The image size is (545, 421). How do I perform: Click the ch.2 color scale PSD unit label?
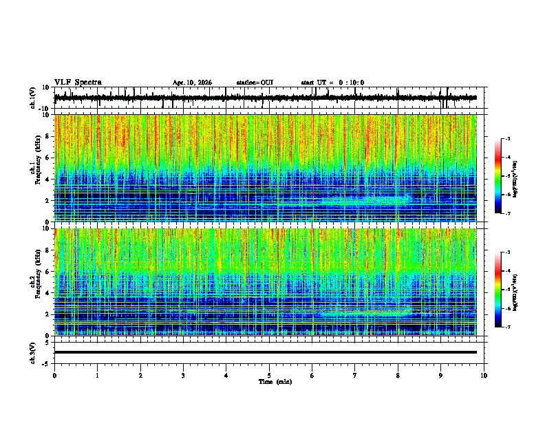(515, 293)
